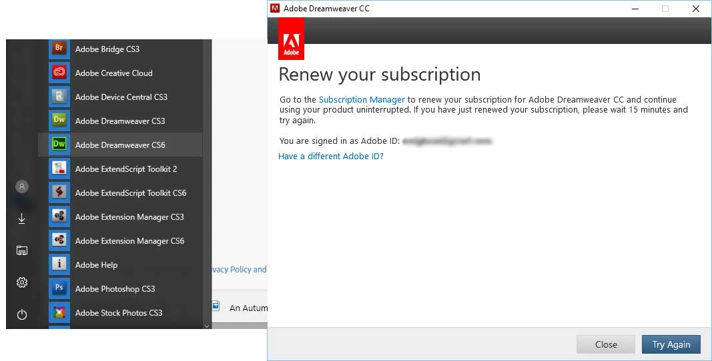The height and width of the screenshot is (361, 712).
Task: Select the Adobe Help label
Action: 96,265
